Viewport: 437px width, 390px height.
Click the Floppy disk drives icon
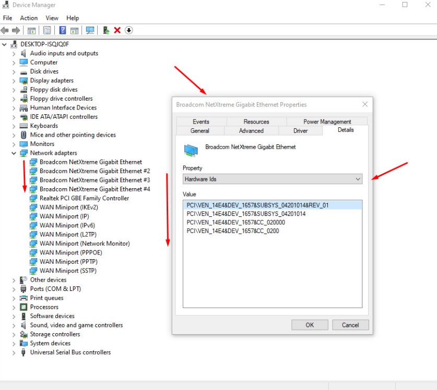[23, 89]
